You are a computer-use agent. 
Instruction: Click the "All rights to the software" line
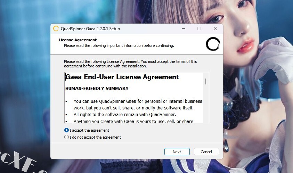tap(125, 115)
